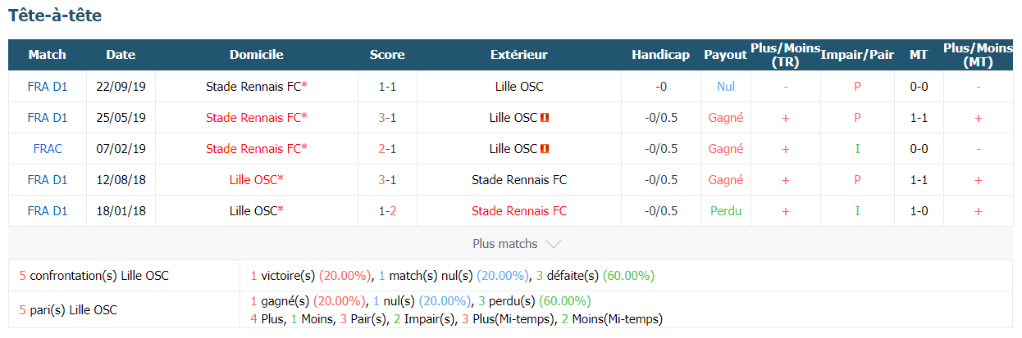Select away team Stade Rennais FC in red

click(519, 211)
